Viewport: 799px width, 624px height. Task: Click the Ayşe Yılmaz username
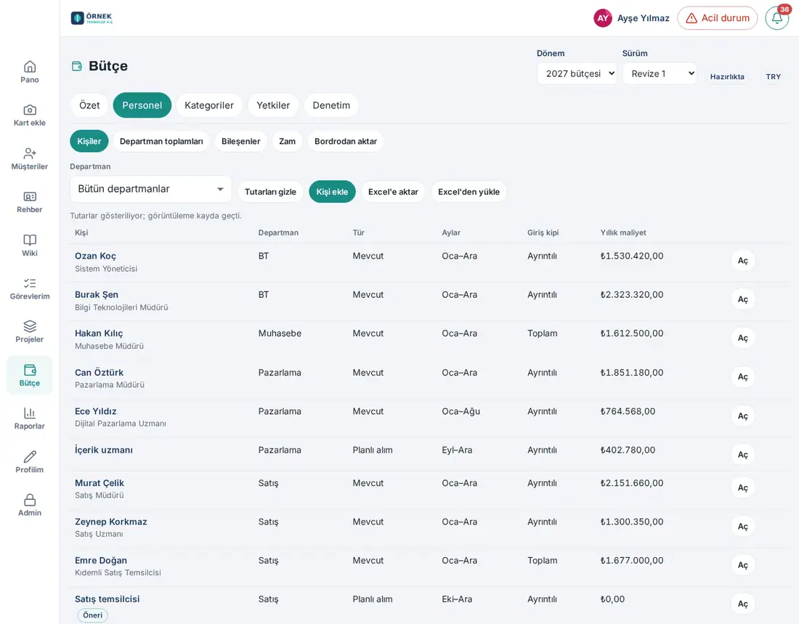point(643,18)
